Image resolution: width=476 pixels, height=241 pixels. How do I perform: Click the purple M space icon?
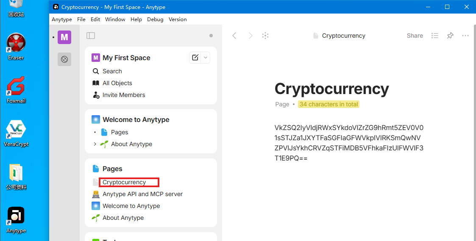pos(64,37)
